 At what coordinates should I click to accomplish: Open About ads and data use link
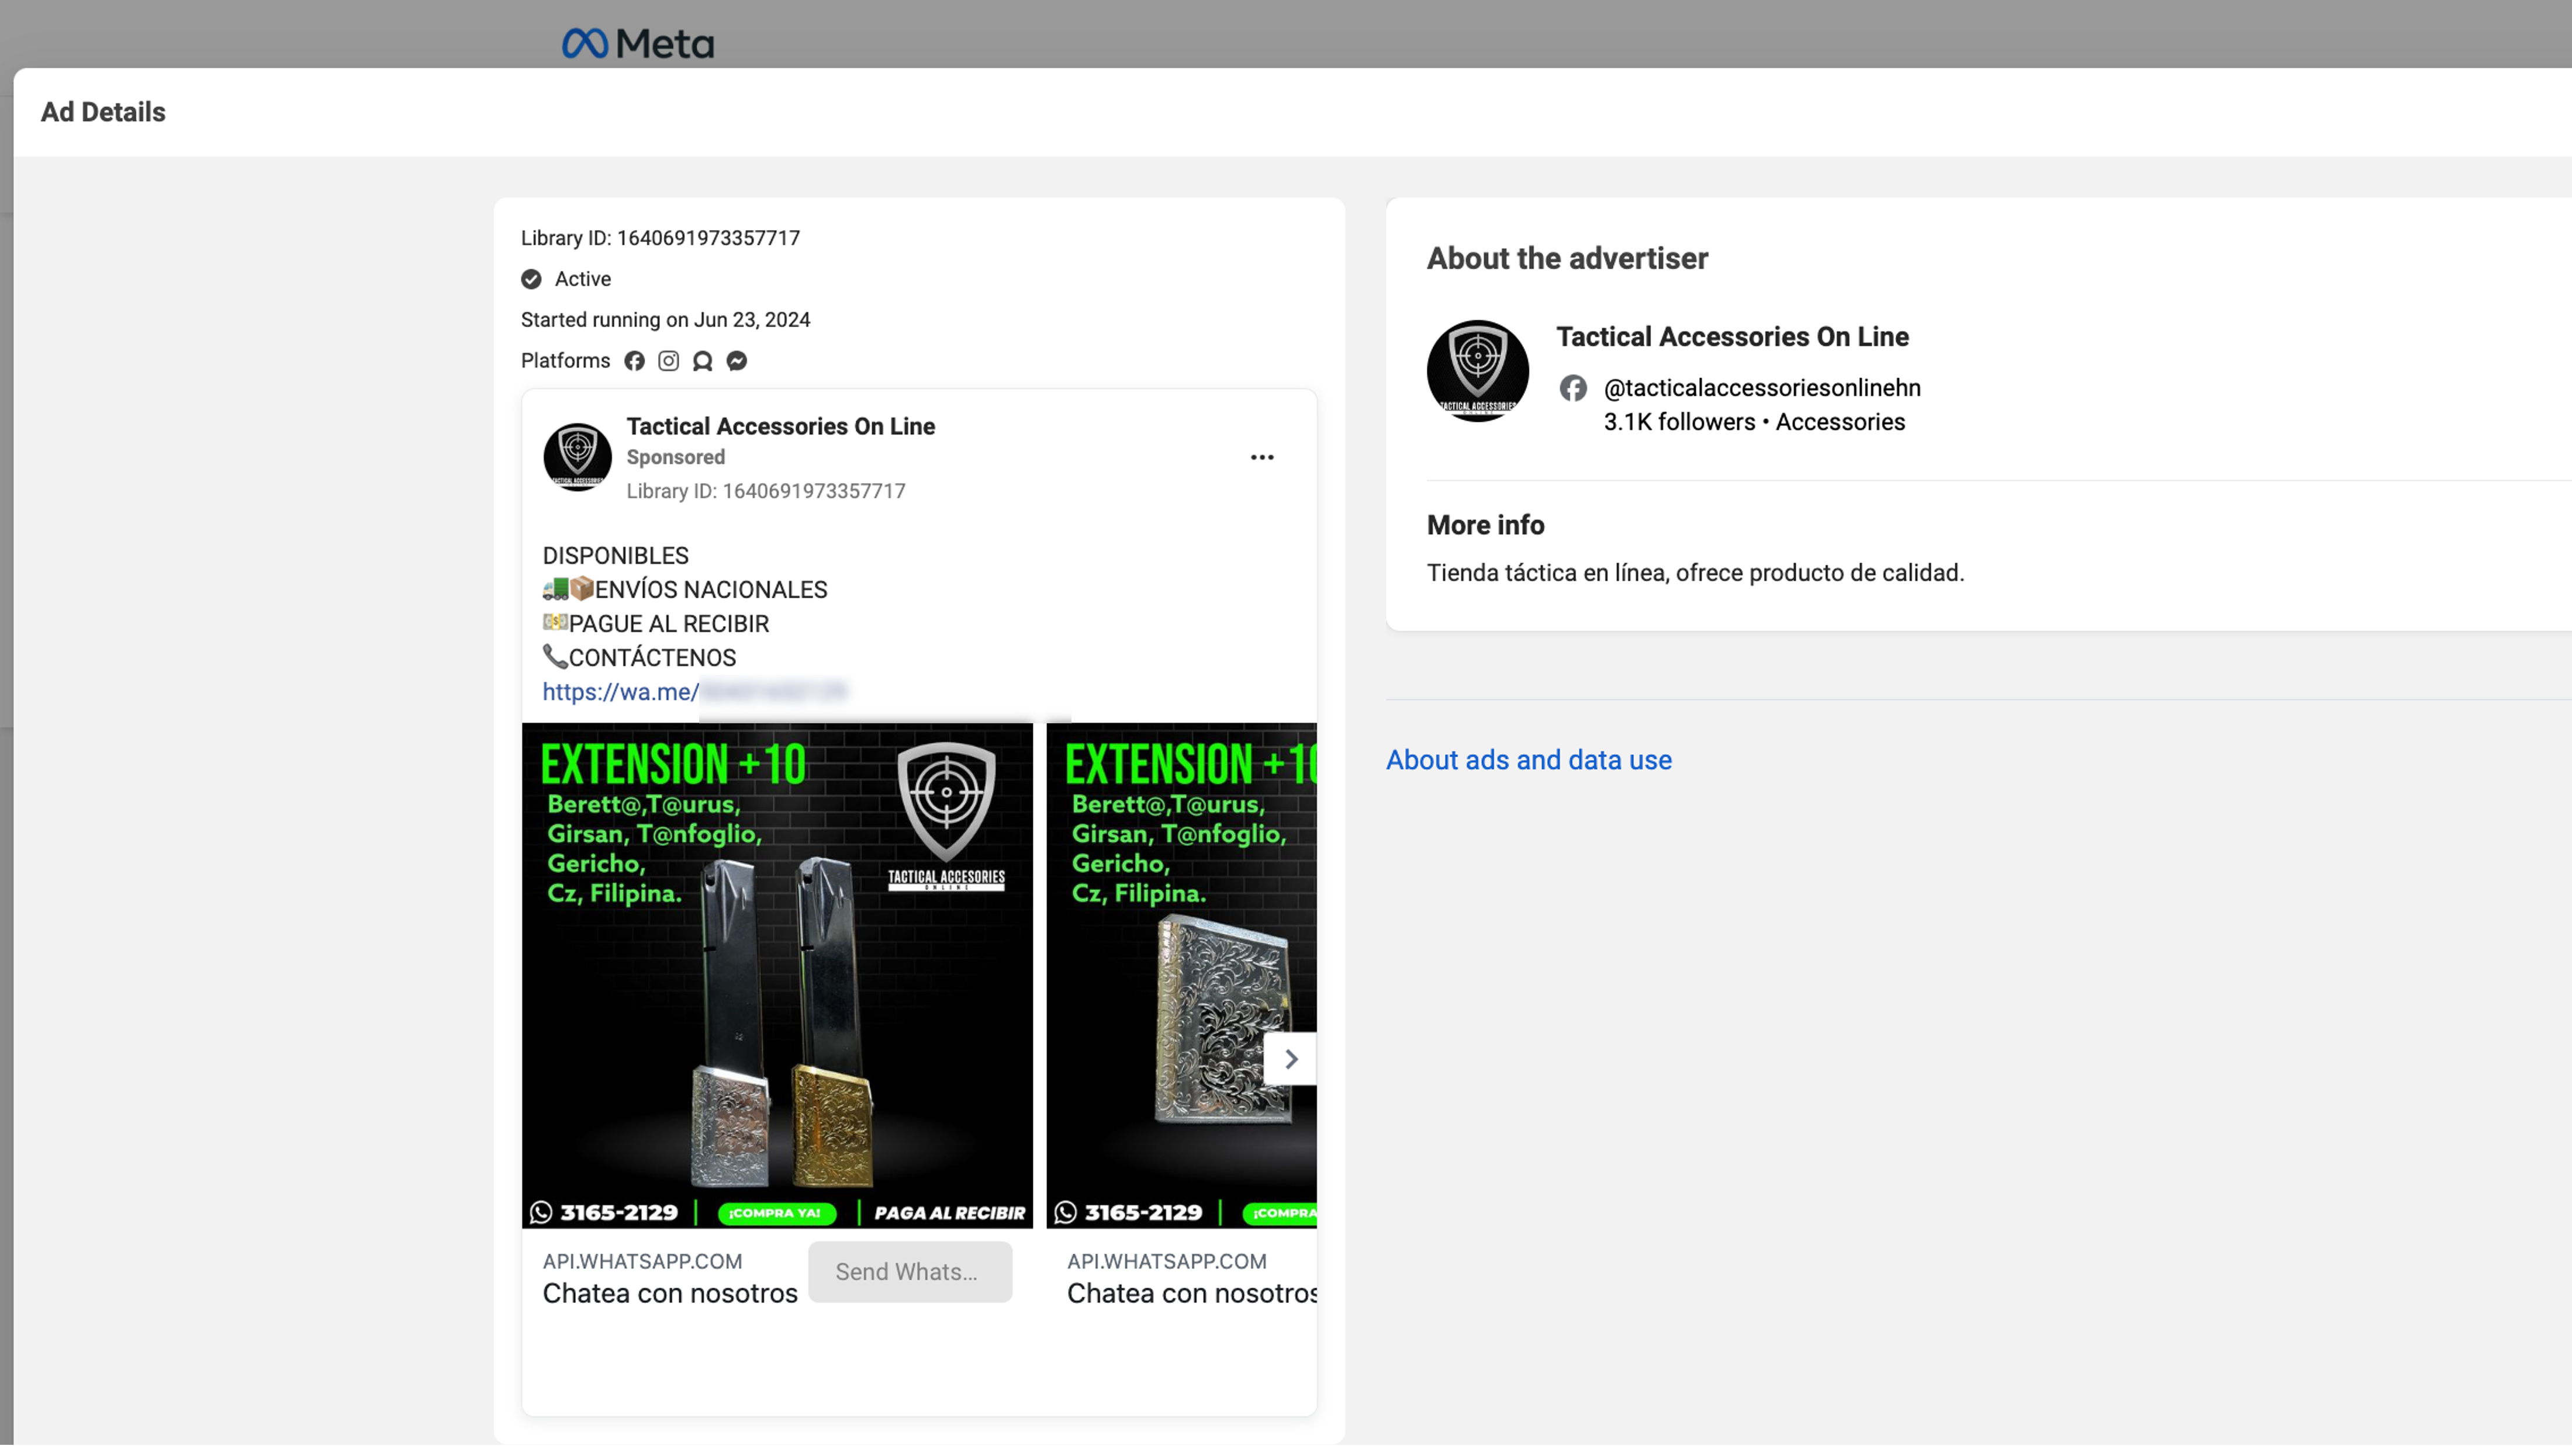pos(1527,760)
